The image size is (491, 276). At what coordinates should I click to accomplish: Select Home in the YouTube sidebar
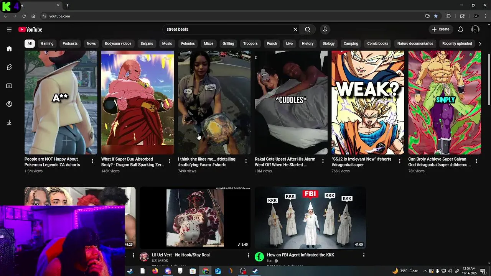tap(9, 49)
